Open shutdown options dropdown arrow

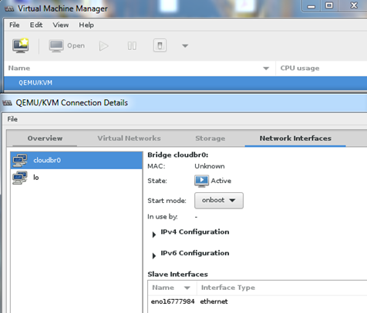[x=185, y=46]
